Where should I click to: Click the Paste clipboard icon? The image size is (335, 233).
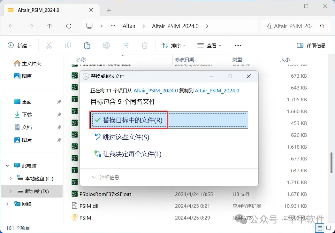coord(87,45)
